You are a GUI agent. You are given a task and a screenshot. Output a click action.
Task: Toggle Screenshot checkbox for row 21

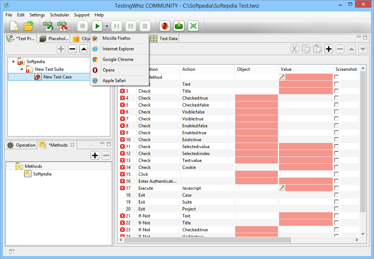[x=336, y=215]
